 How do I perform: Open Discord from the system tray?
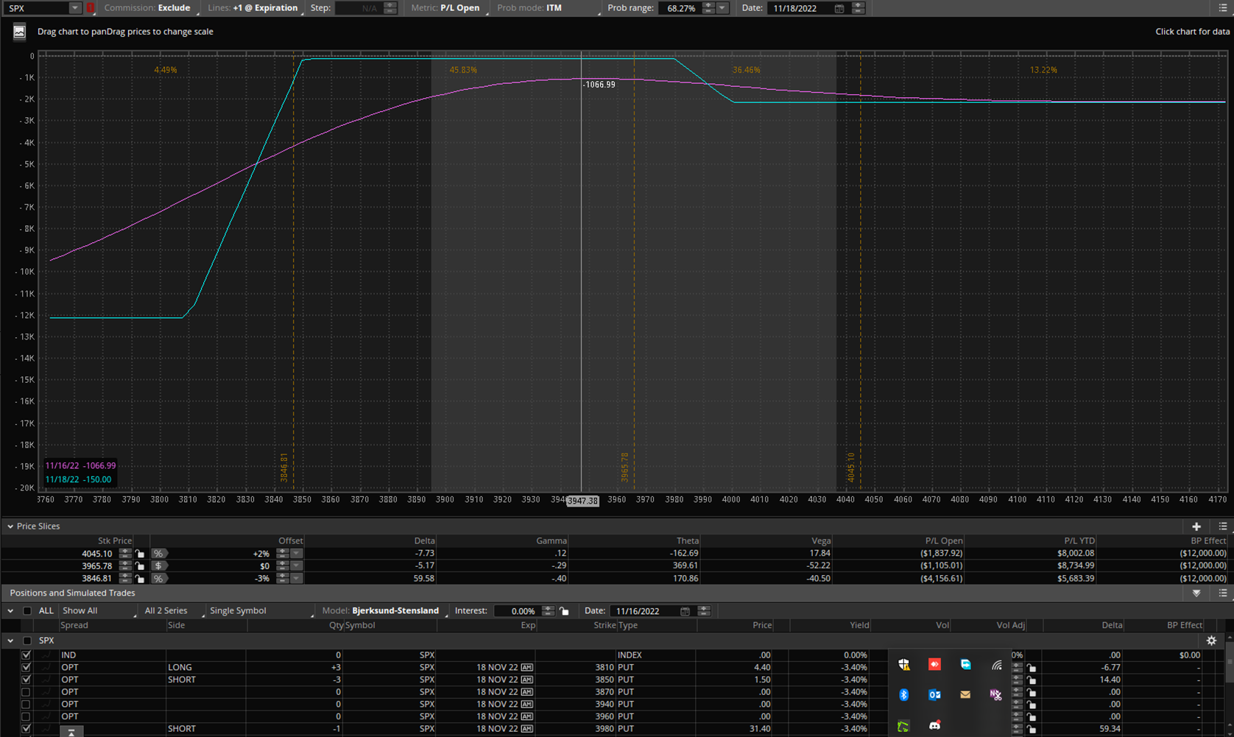934,725
